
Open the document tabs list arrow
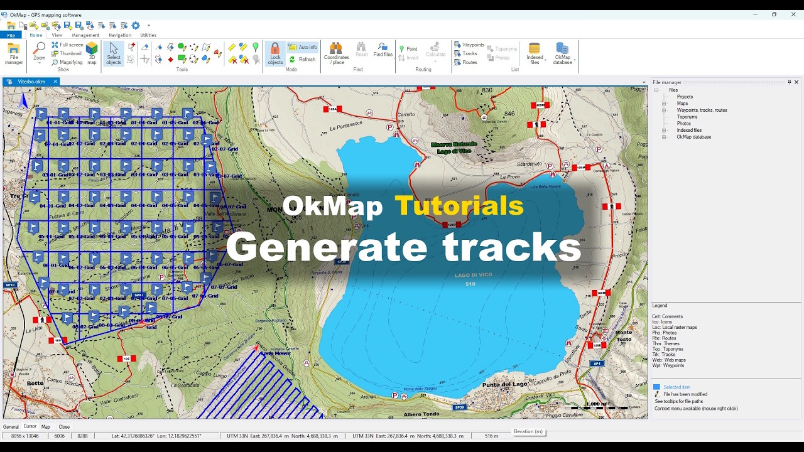tap(643, 82)
